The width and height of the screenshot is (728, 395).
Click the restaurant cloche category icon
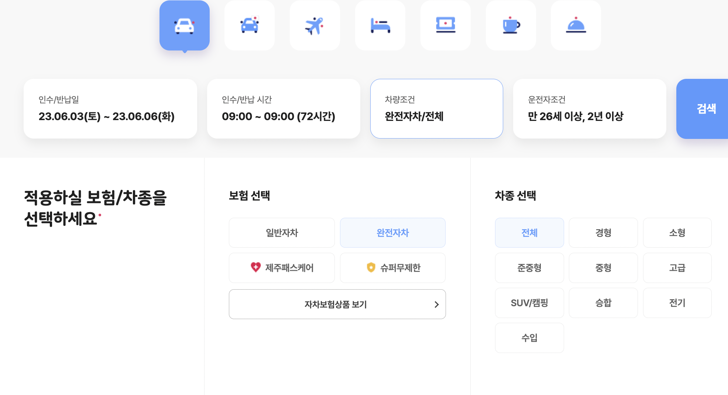(x=576, y=25)
